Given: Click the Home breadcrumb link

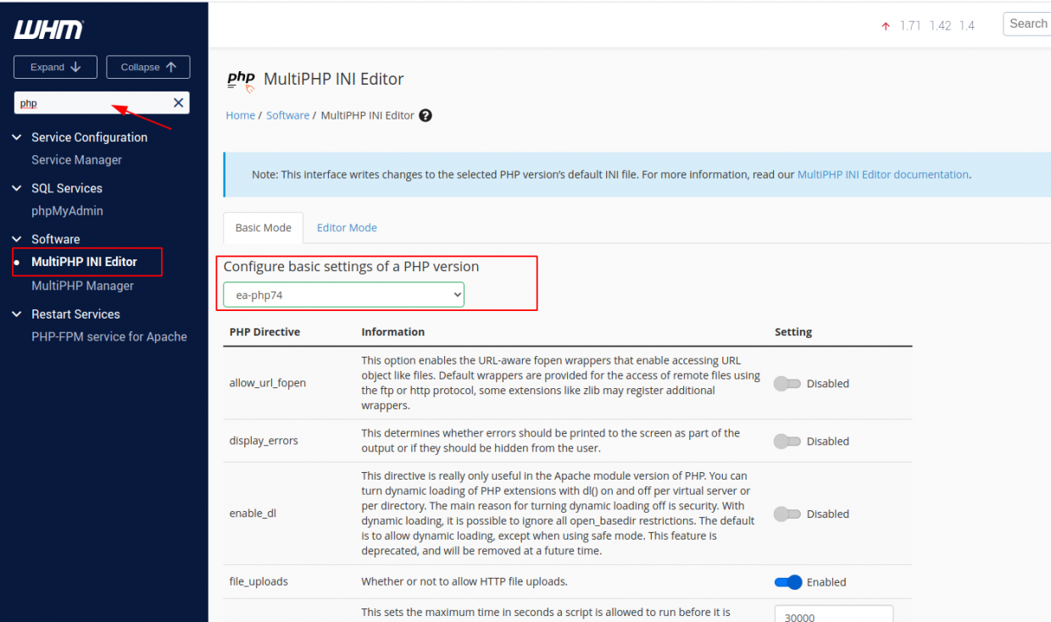Looking at the screenshot, I should (241, 115).
